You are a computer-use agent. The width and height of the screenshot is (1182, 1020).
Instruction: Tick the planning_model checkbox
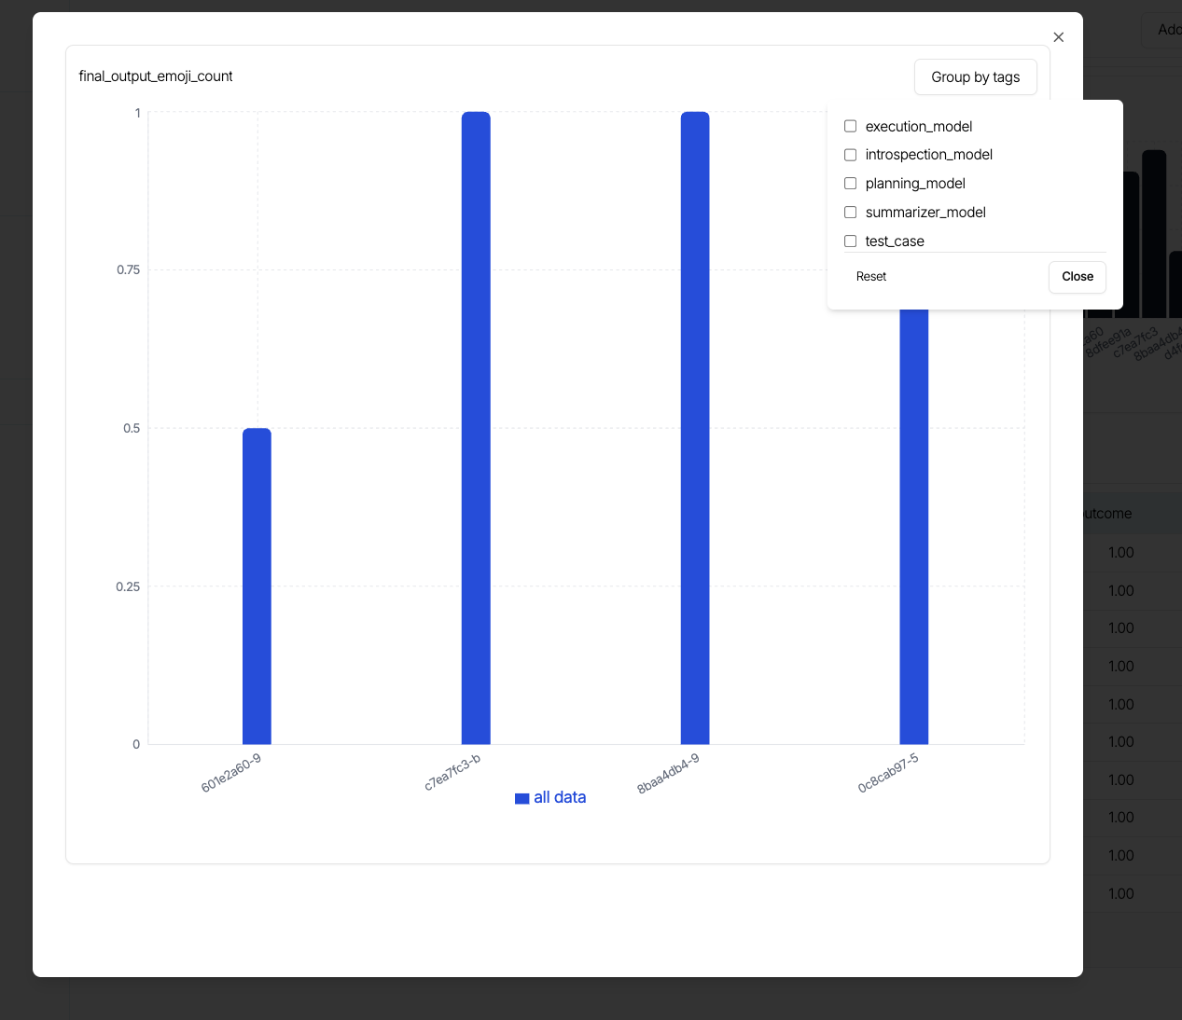850,184
